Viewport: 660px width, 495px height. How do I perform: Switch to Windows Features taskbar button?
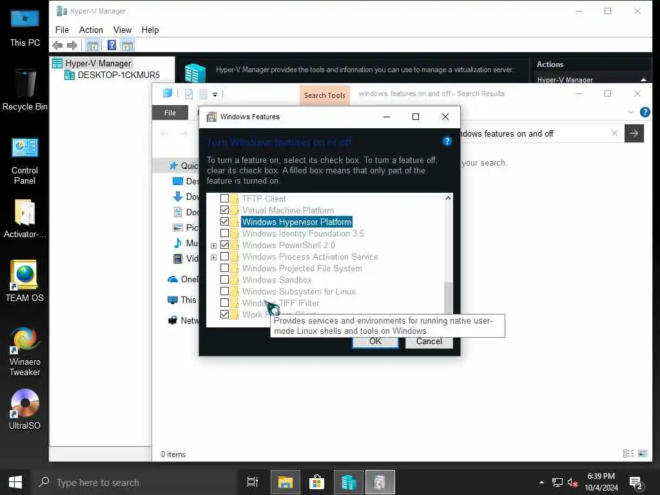click(380, 482)
